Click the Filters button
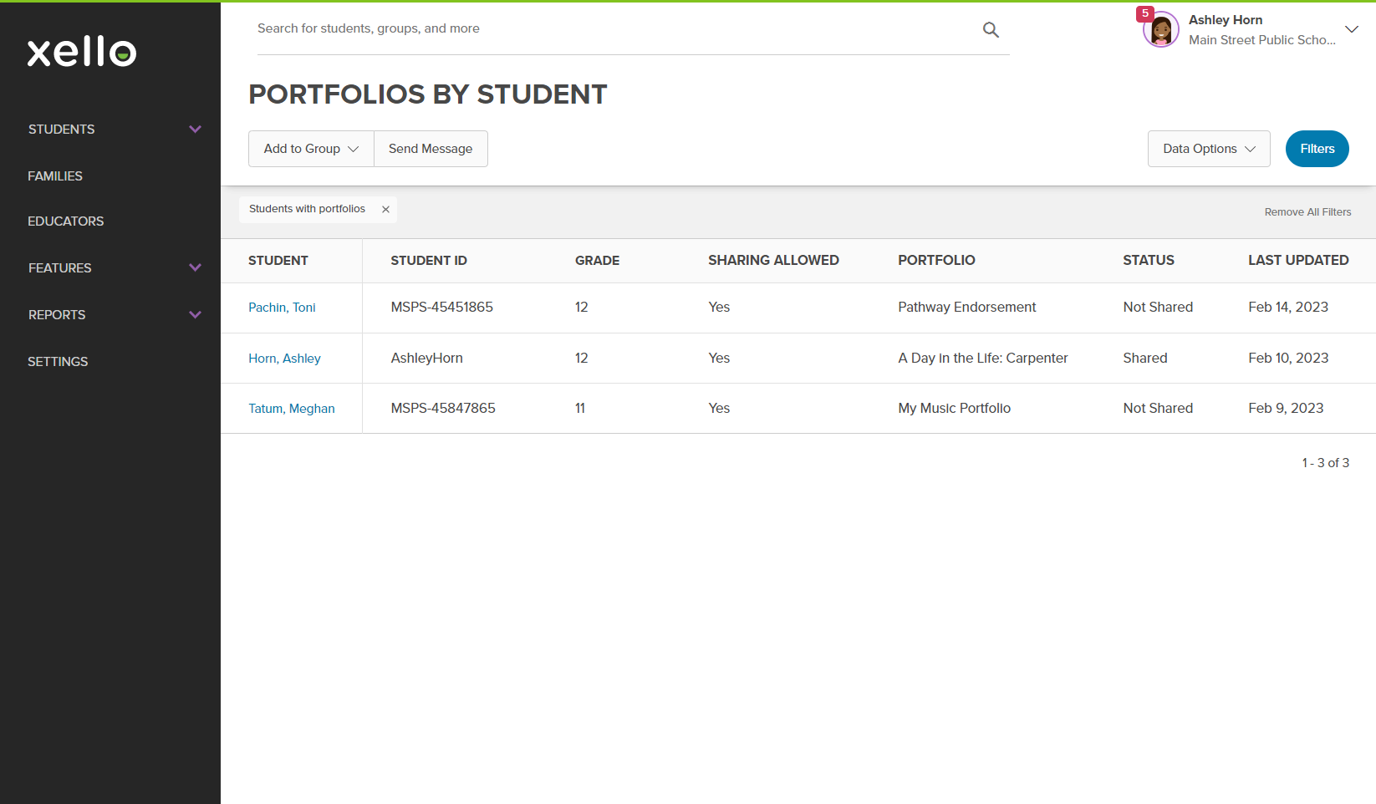Viewport: 1376px width, 804px height. [1317, 148]
